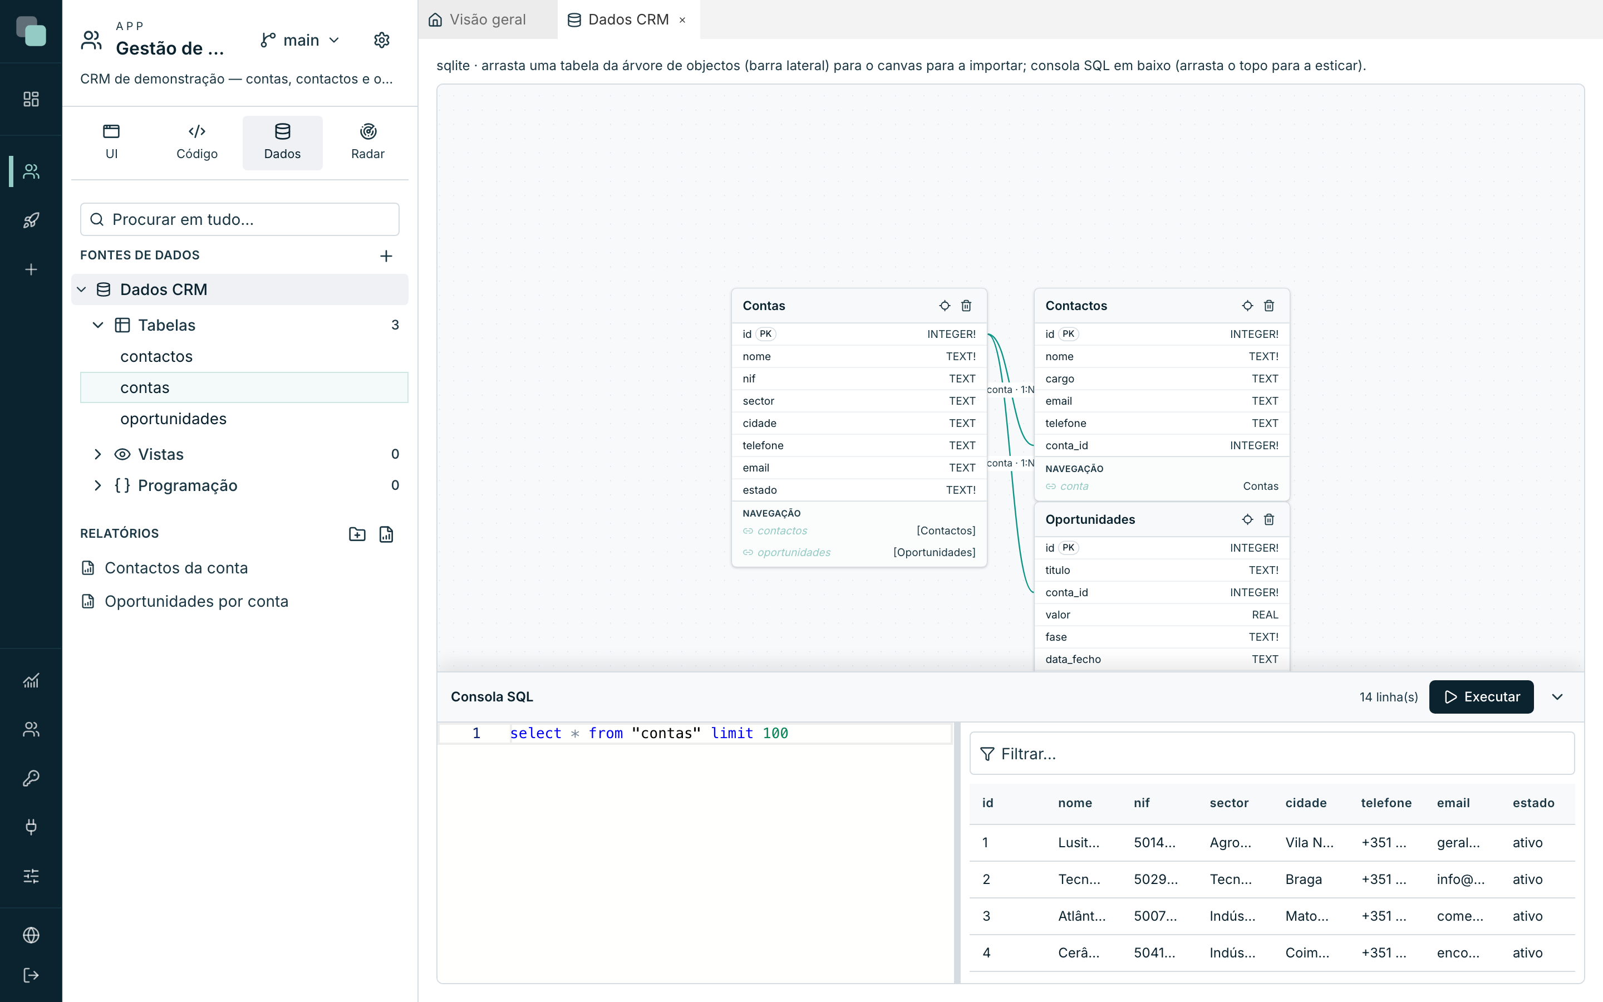The image size is (1603, 1002).
Task: Open the key credentials icon in left rail
Action: tap(31, 778)
